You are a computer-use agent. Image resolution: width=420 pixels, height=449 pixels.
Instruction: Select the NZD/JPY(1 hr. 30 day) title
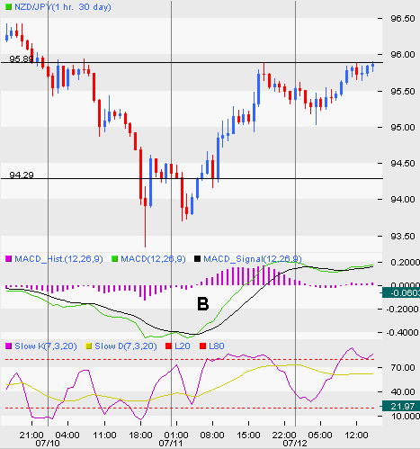63,7
